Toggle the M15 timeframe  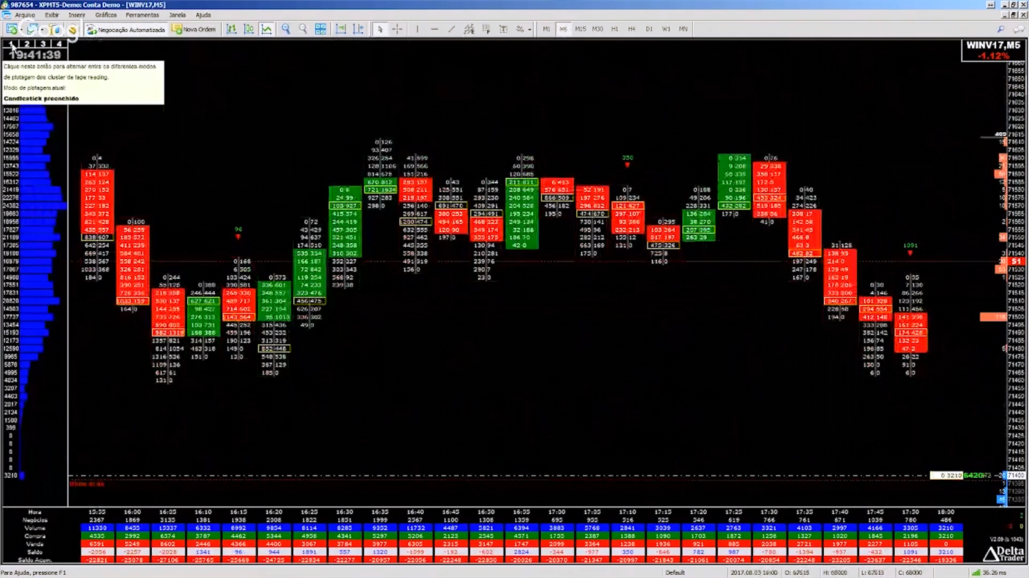pyautogui.click(x=580, y=30)
